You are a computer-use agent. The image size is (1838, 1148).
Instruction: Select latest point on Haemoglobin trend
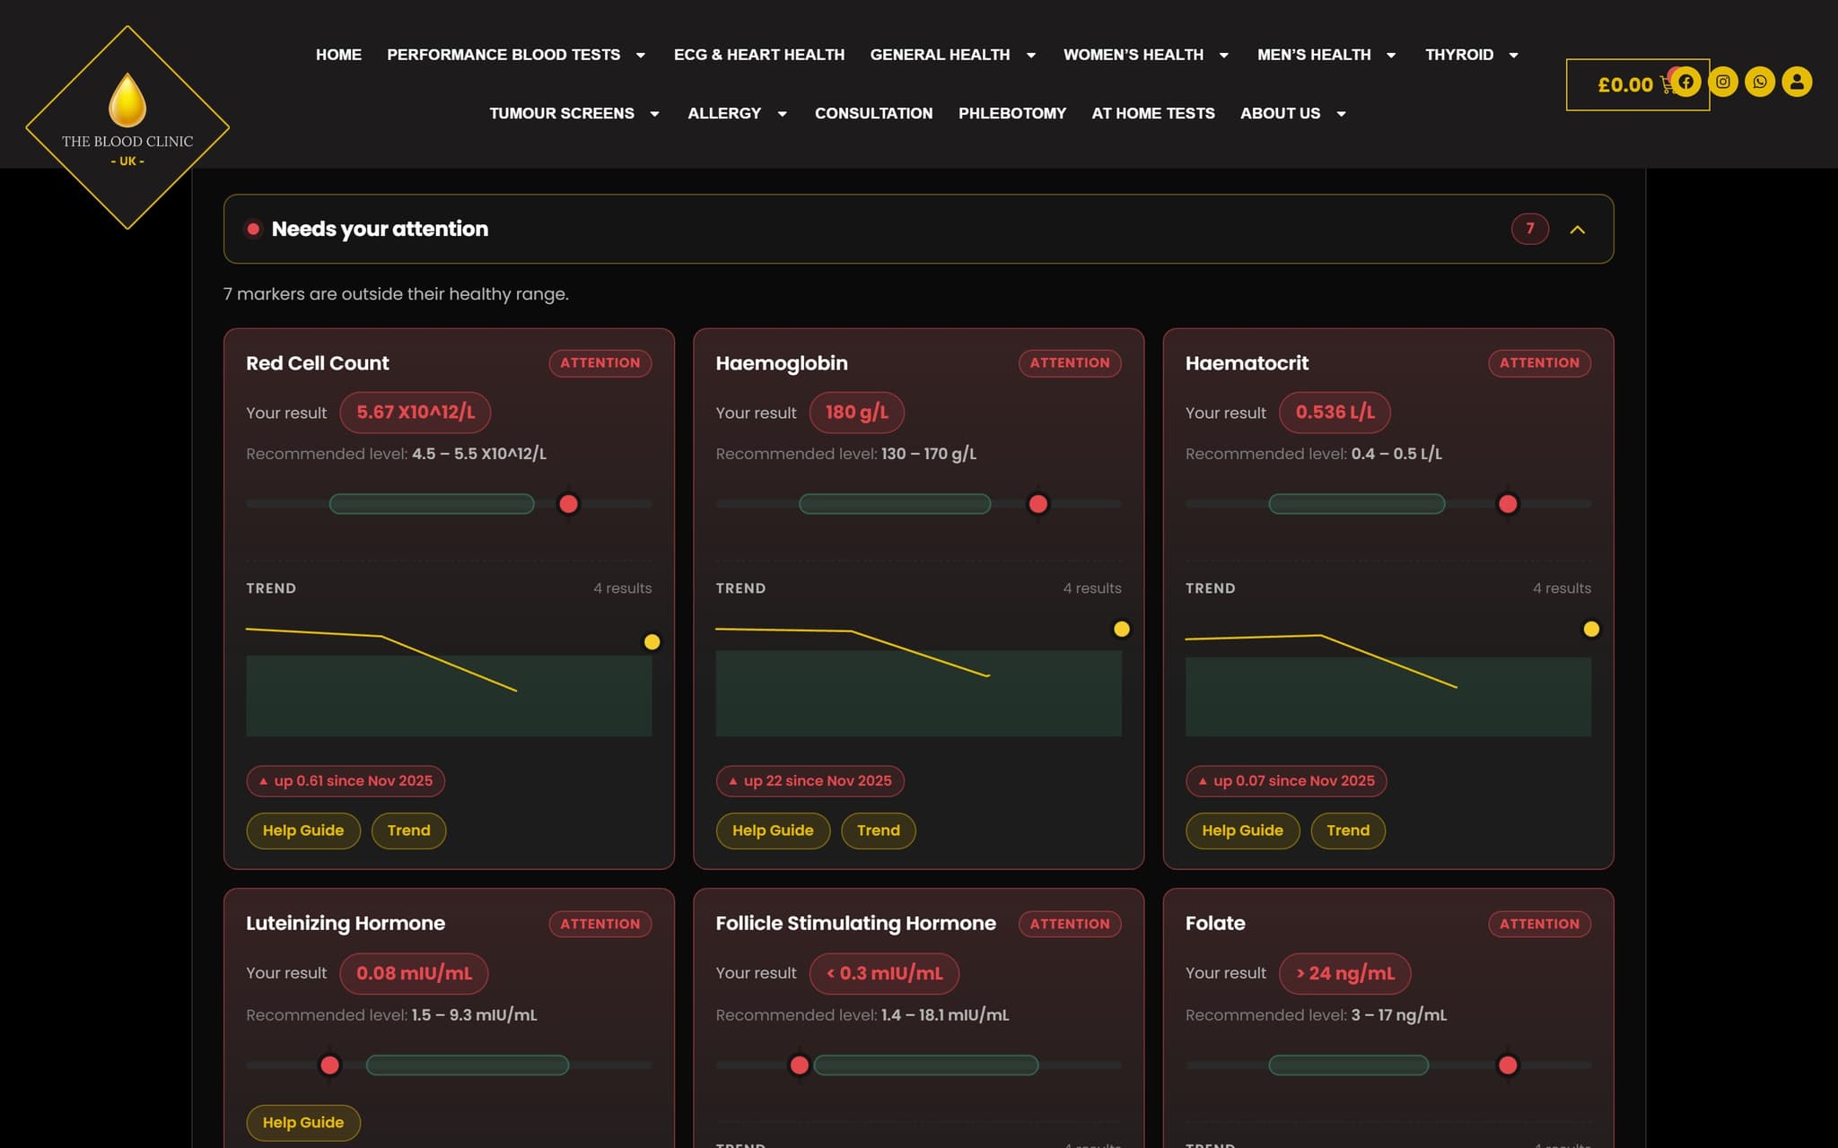[1122, 630]
